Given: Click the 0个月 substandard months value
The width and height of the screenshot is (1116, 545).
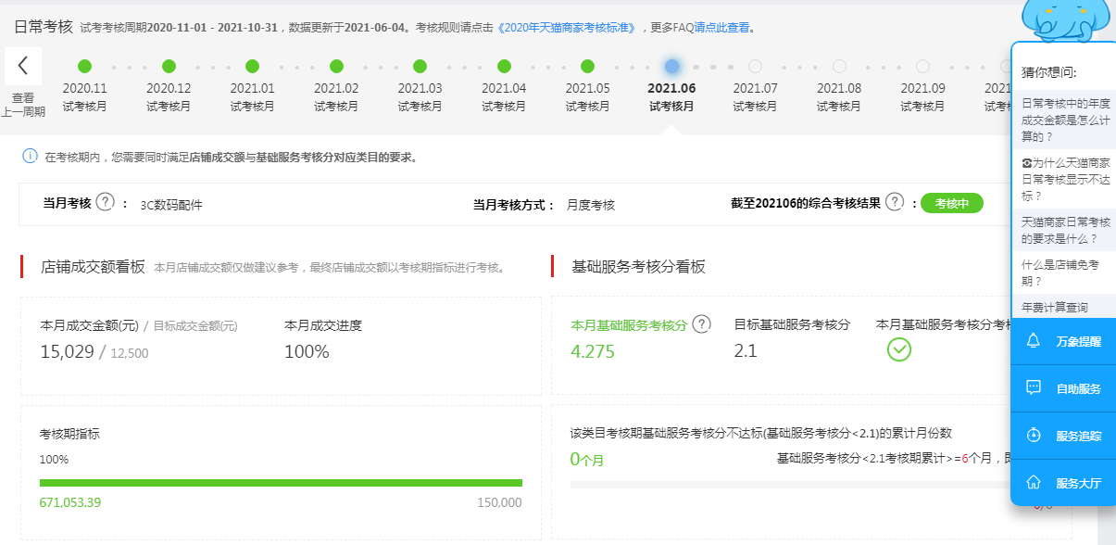Looking at the screenshot, I should [x=587, y=459].
